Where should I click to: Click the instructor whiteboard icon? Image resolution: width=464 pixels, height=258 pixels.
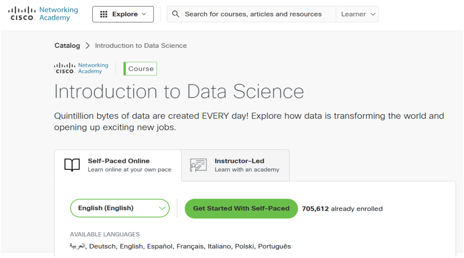(x=198, y=165)
